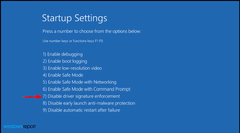Click the 9) number before Disable automatic restart
The image size is (240, 133).
(45, 110)
